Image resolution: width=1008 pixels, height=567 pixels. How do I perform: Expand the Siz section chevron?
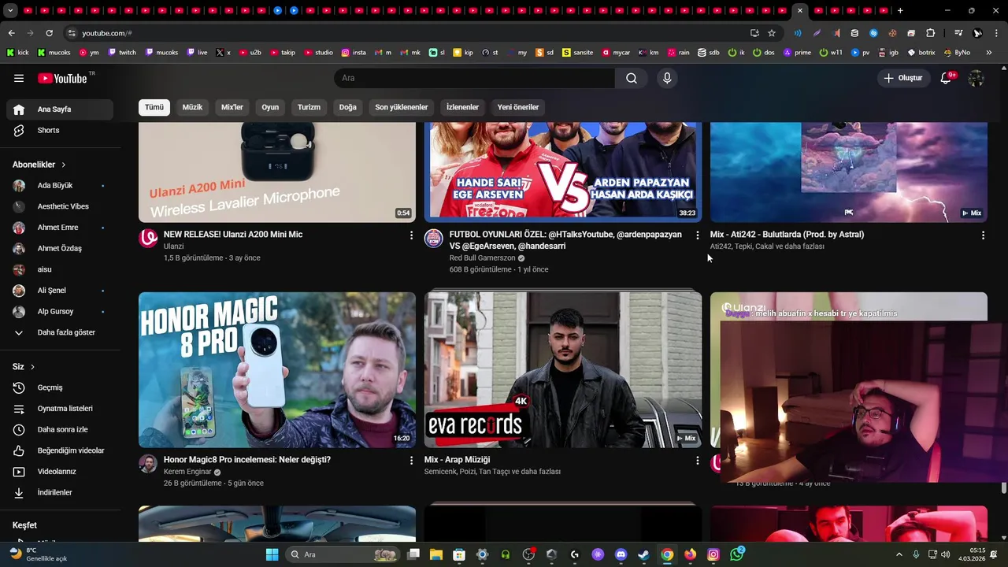32,367
